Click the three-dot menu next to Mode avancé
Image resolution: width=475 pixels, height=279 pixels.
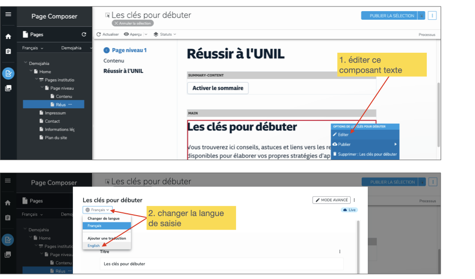click(x=355, y=200)
